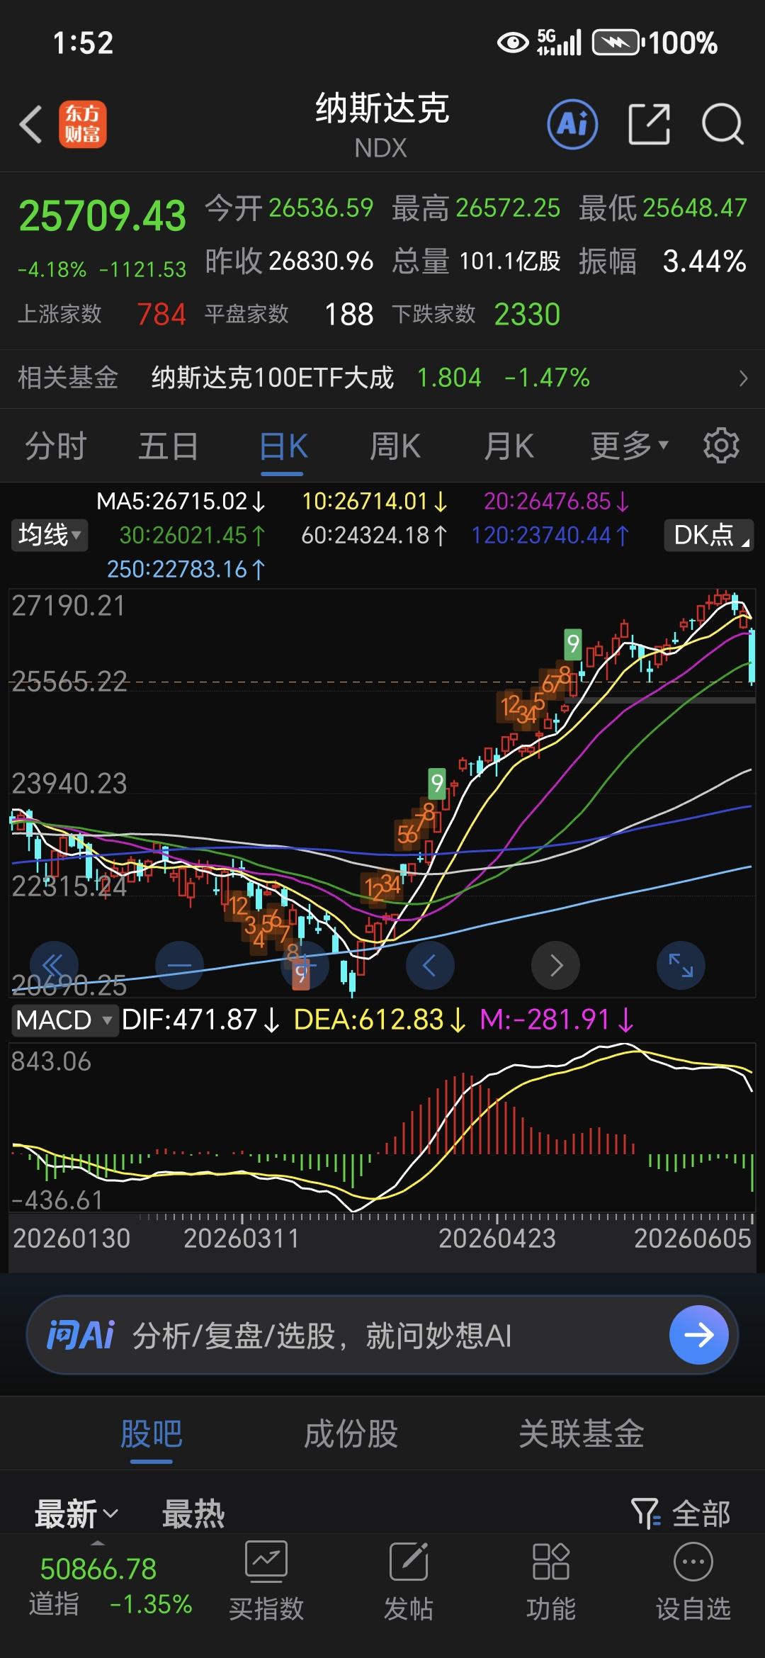The image size is (765, 1658).
Task: Tap the share export icon
Action: (x=649, y=124)
